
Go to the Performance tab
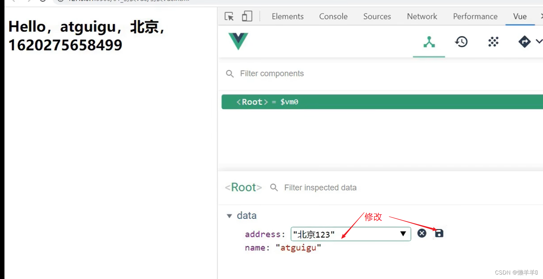(475, 16)
